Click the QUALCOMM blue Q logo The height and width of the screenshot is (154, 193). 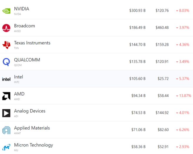pyautogui.click(x=6, y=62)
